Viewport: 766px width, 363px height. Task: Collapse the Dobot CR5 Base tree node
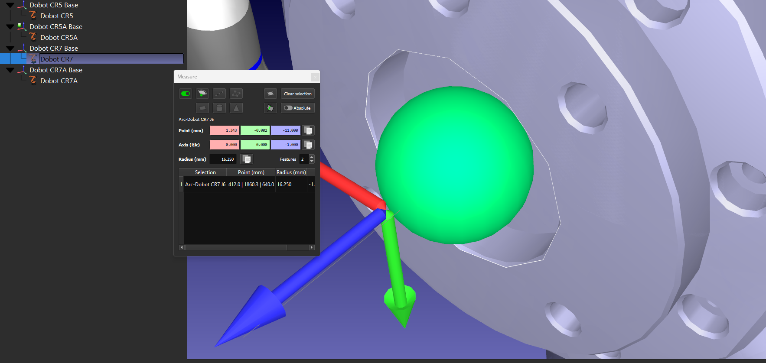[x=10, y=5]
